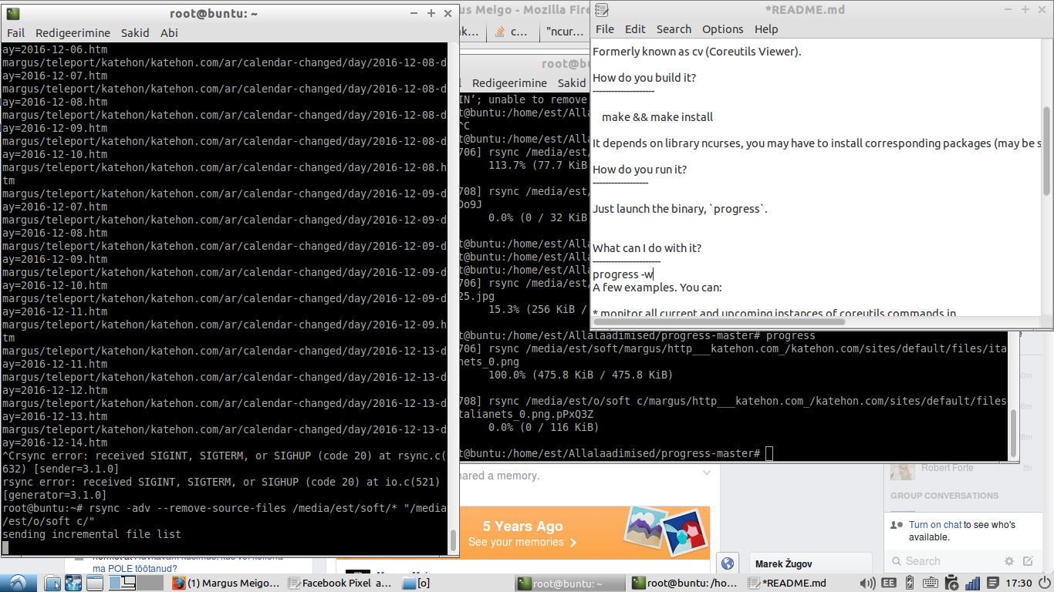The image size is (1054, 592).
Task: Click the 'A few examples. You can:' line
Action: pos(657,288)
